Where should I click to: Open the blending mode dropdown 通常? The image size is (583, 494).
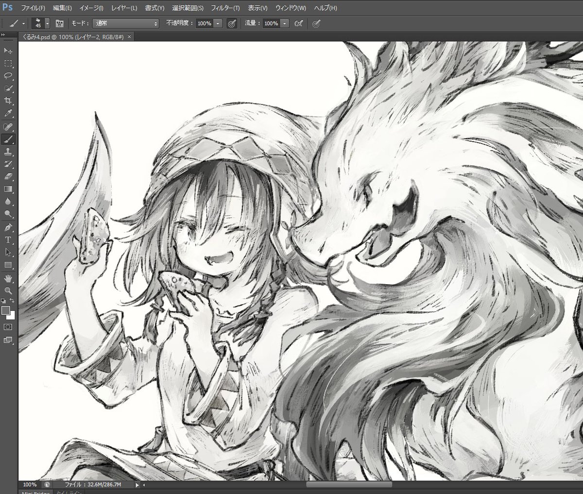coord(125,23)
